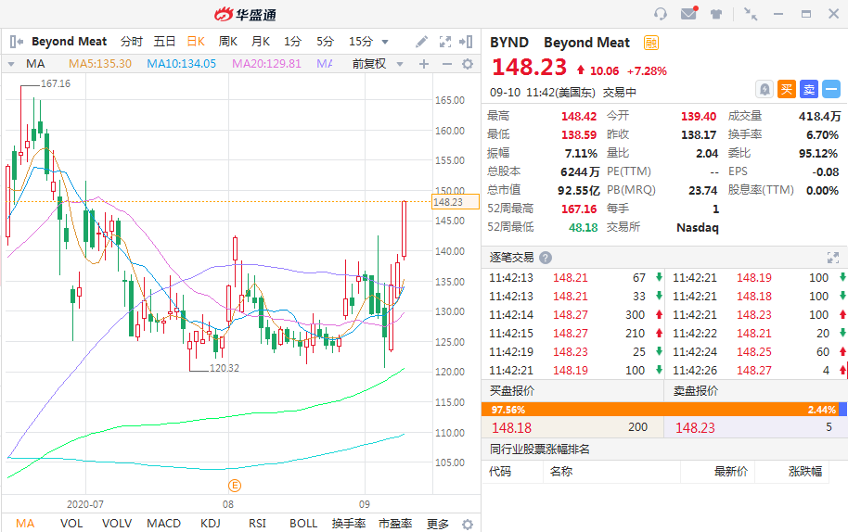
Task: Open MA indicator settings gear
Action: click(x=468, y=64)
